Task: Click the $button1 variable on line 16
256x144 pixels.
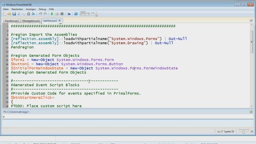Action: [20, 64]
